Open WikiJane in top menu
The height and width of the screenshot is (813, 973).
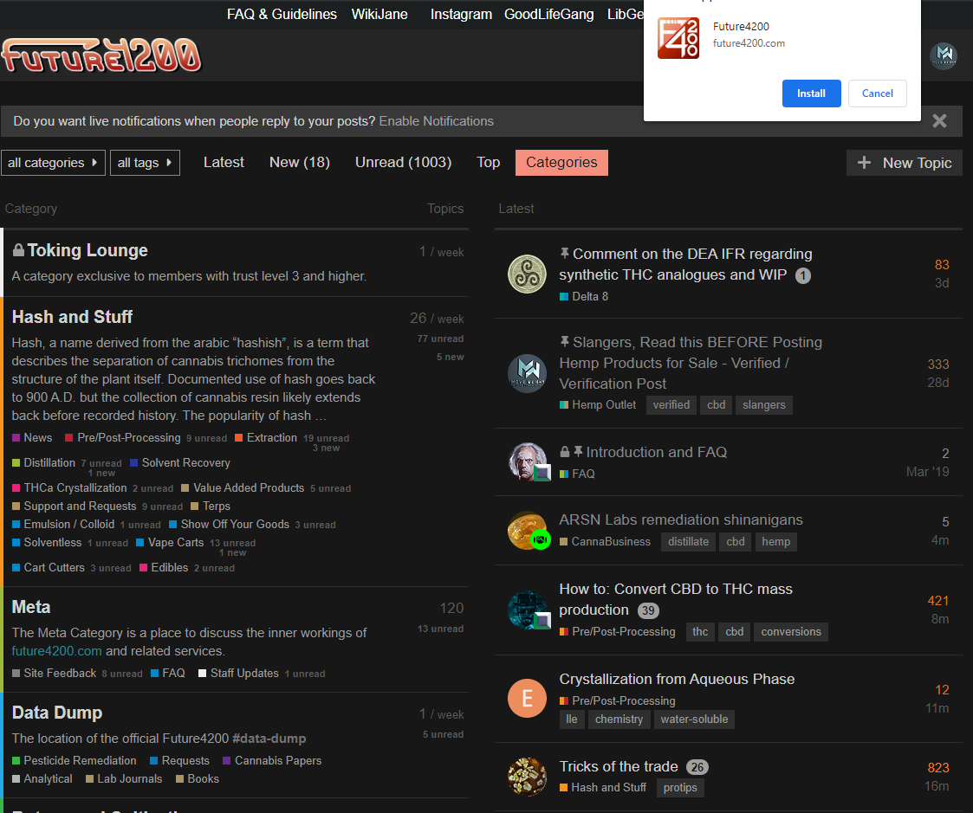pyautogui.click(x=379, y=14)
